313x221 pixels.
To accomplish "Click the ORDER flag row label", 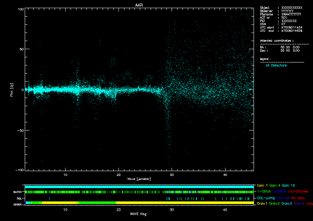I will point(17,204).
